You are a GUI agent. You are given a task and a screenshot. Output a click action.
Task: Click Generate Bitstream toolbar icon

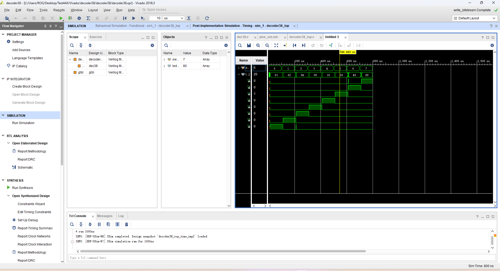(x=70, y=18)
